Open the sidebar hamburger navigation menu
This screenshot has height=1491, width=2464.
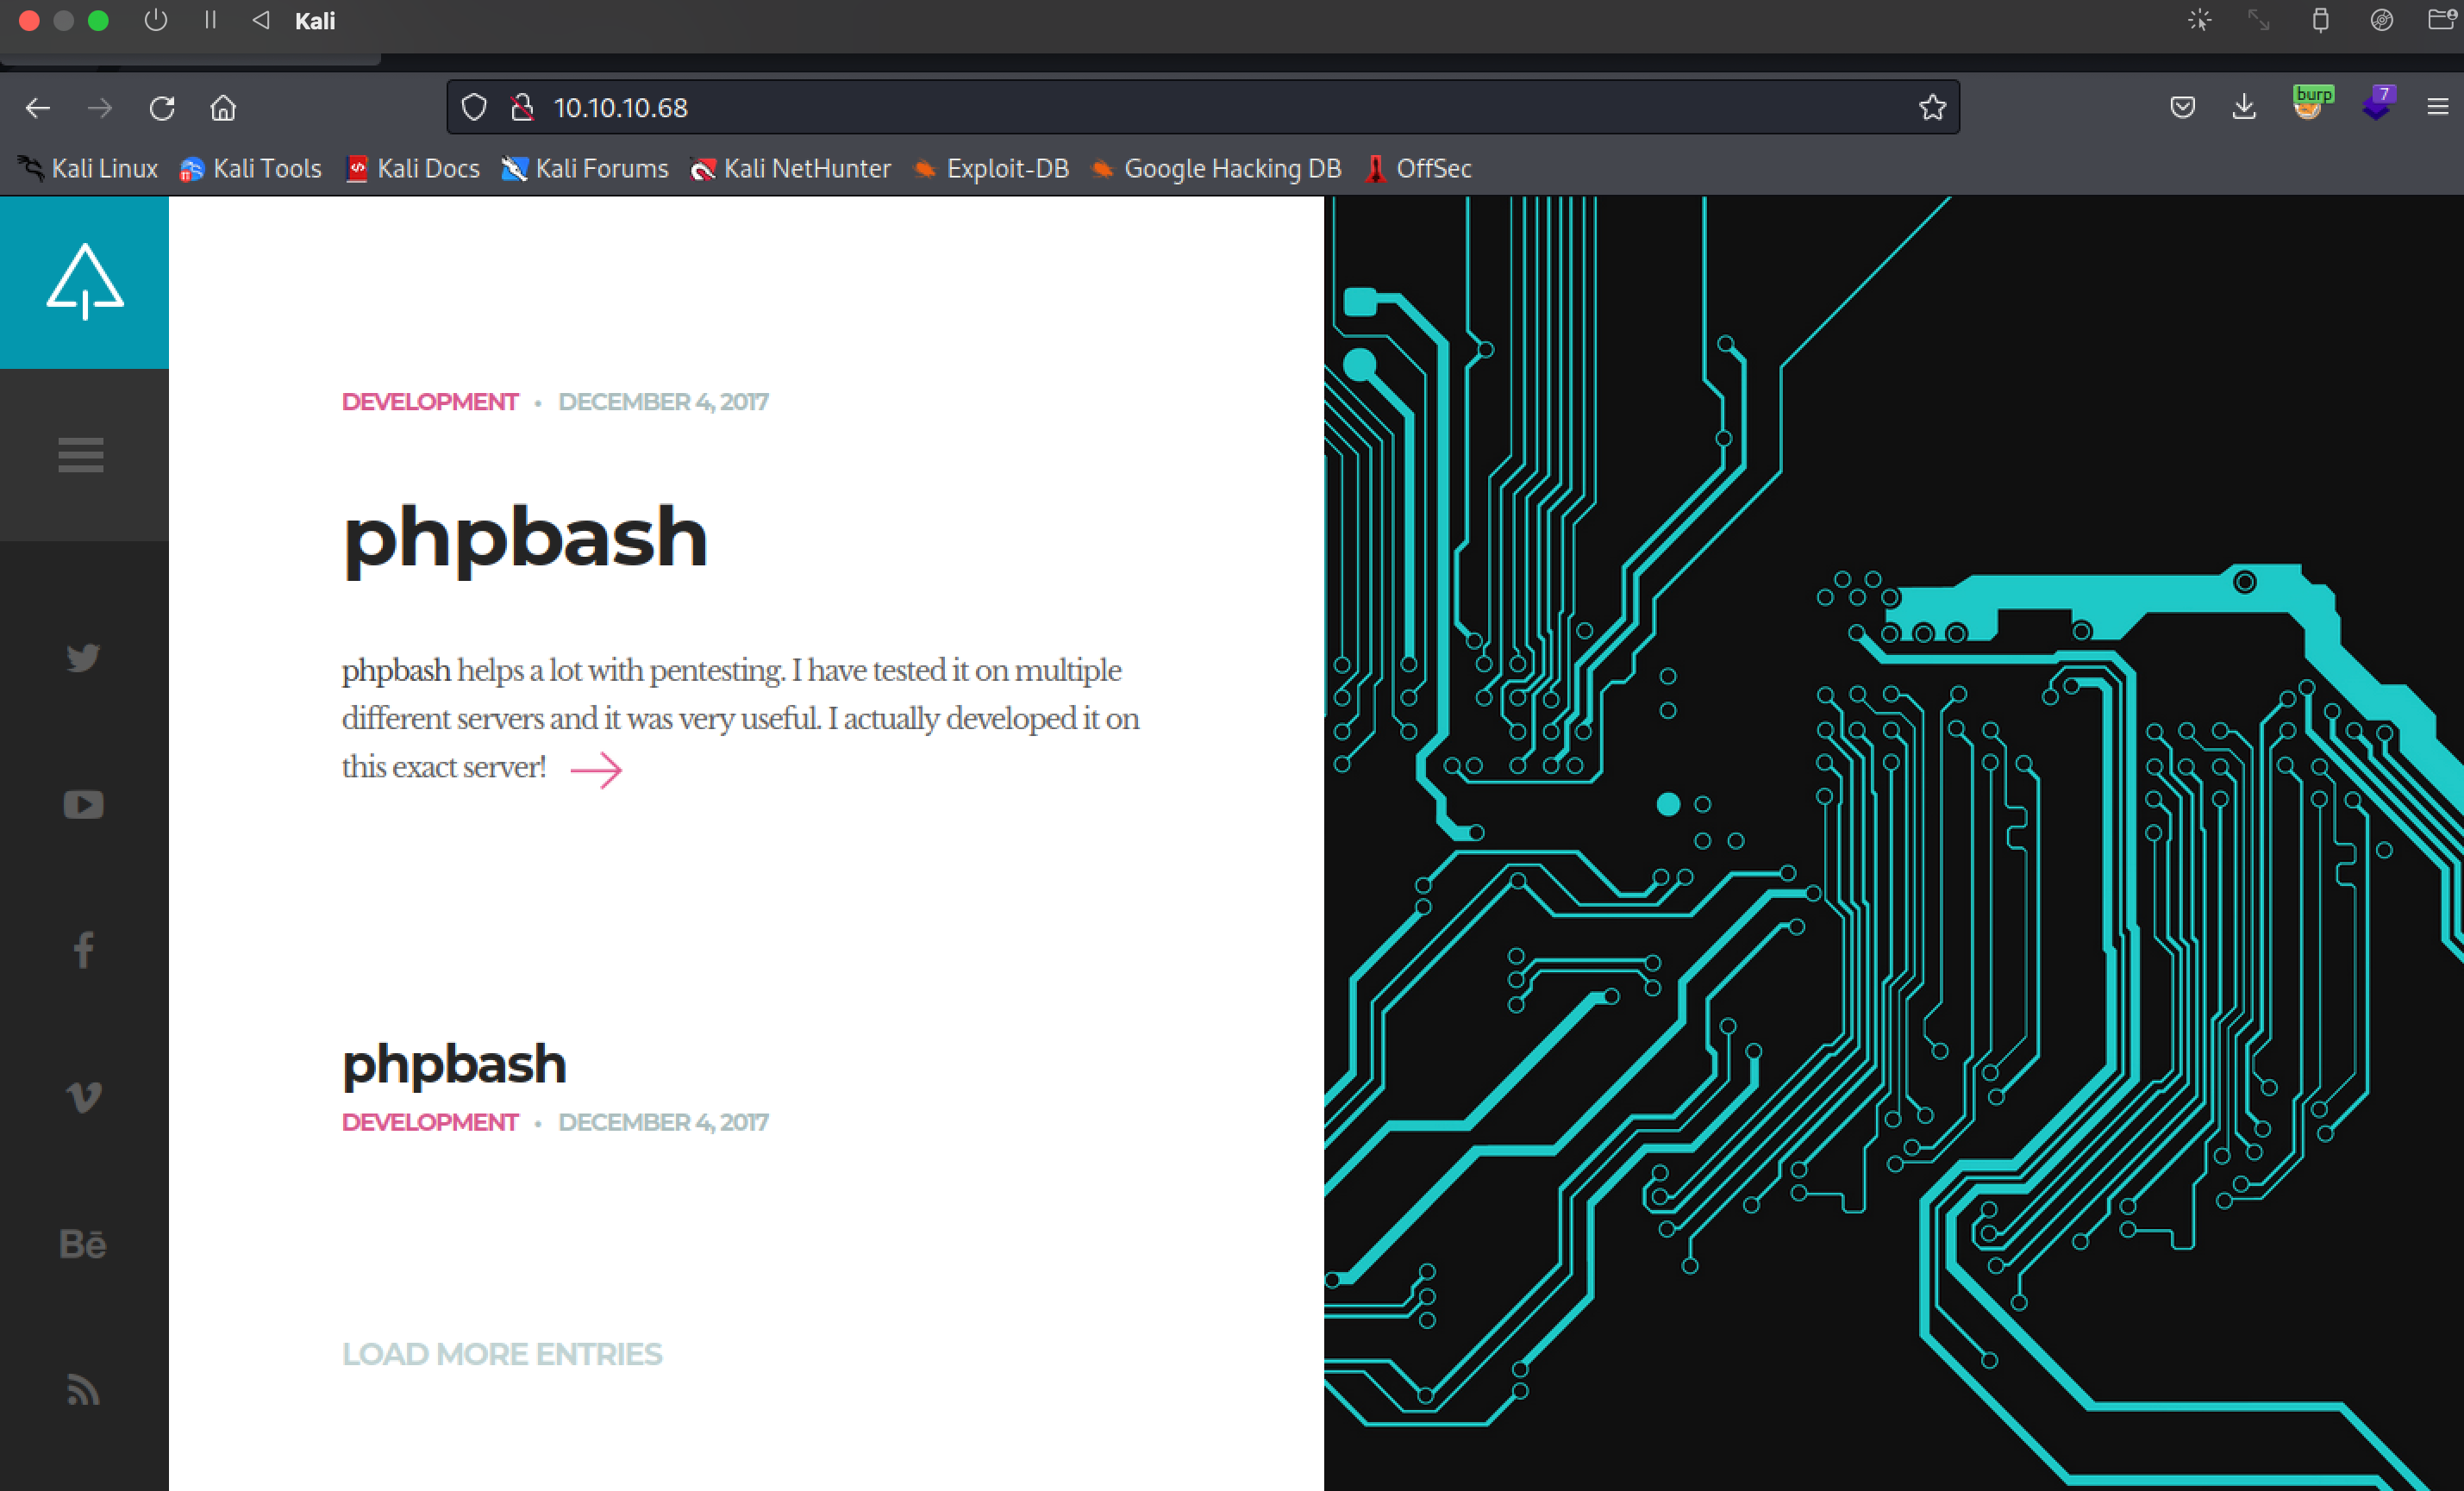click(x=81, y=455)
